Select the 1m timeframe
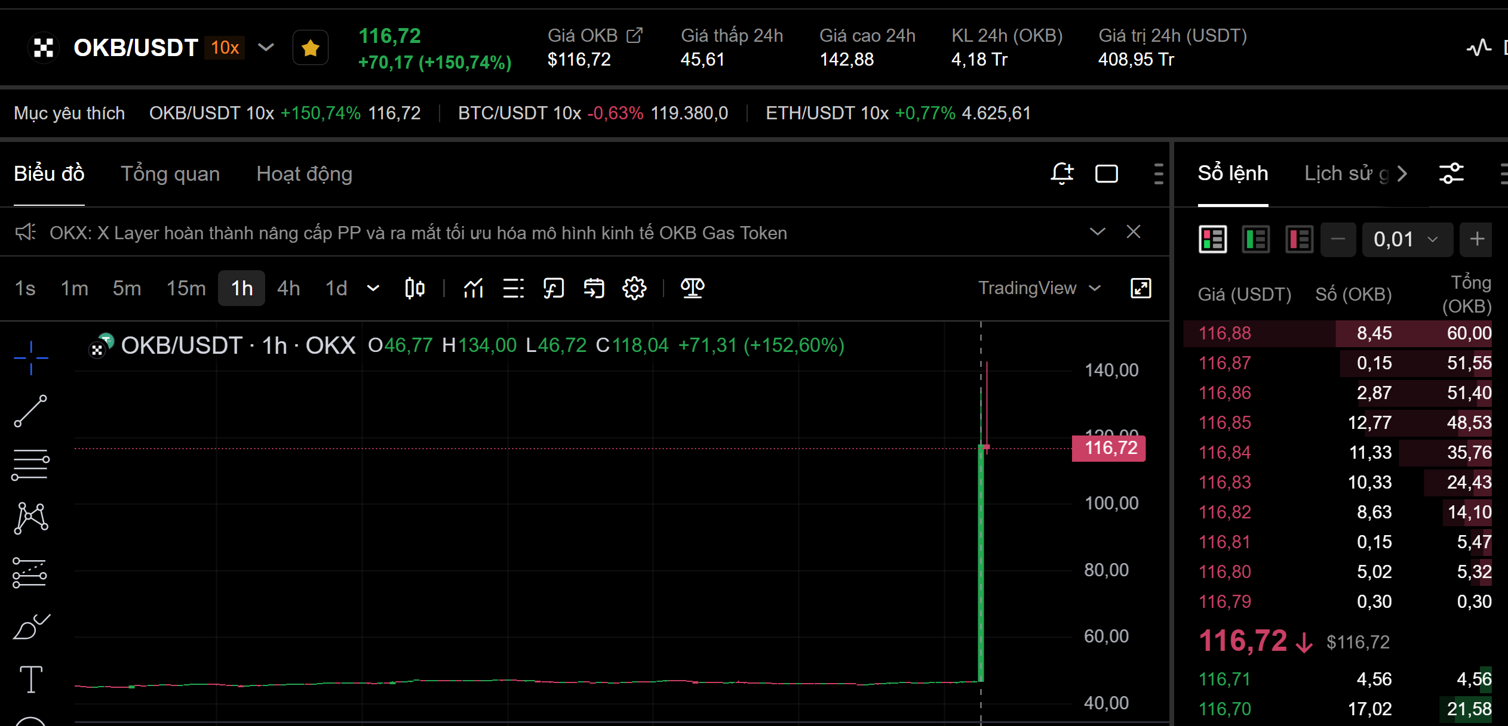The height and width of the screenshot is (726, 1508). pos(75,288)
